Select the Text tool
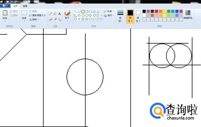 coord(59,14)
